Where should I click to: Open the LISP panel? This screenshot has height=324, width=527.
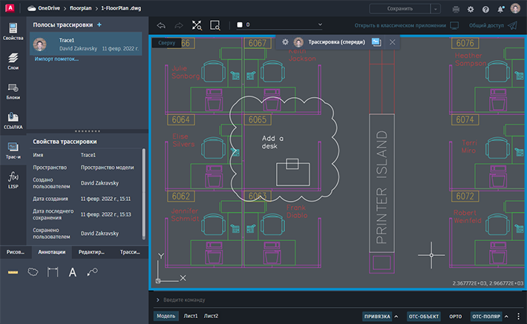point(13,180)
